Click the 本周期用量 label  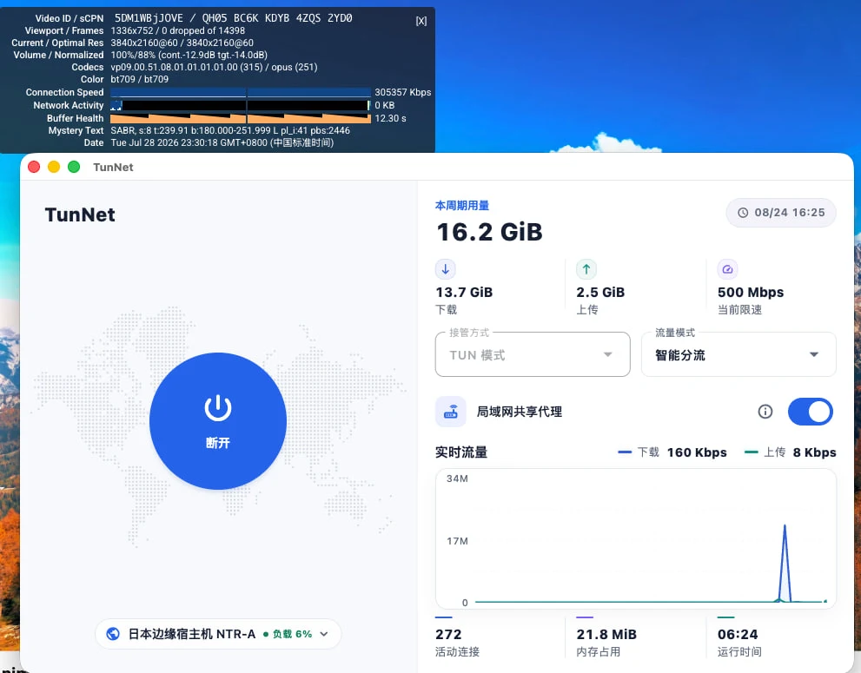[462, 205]
